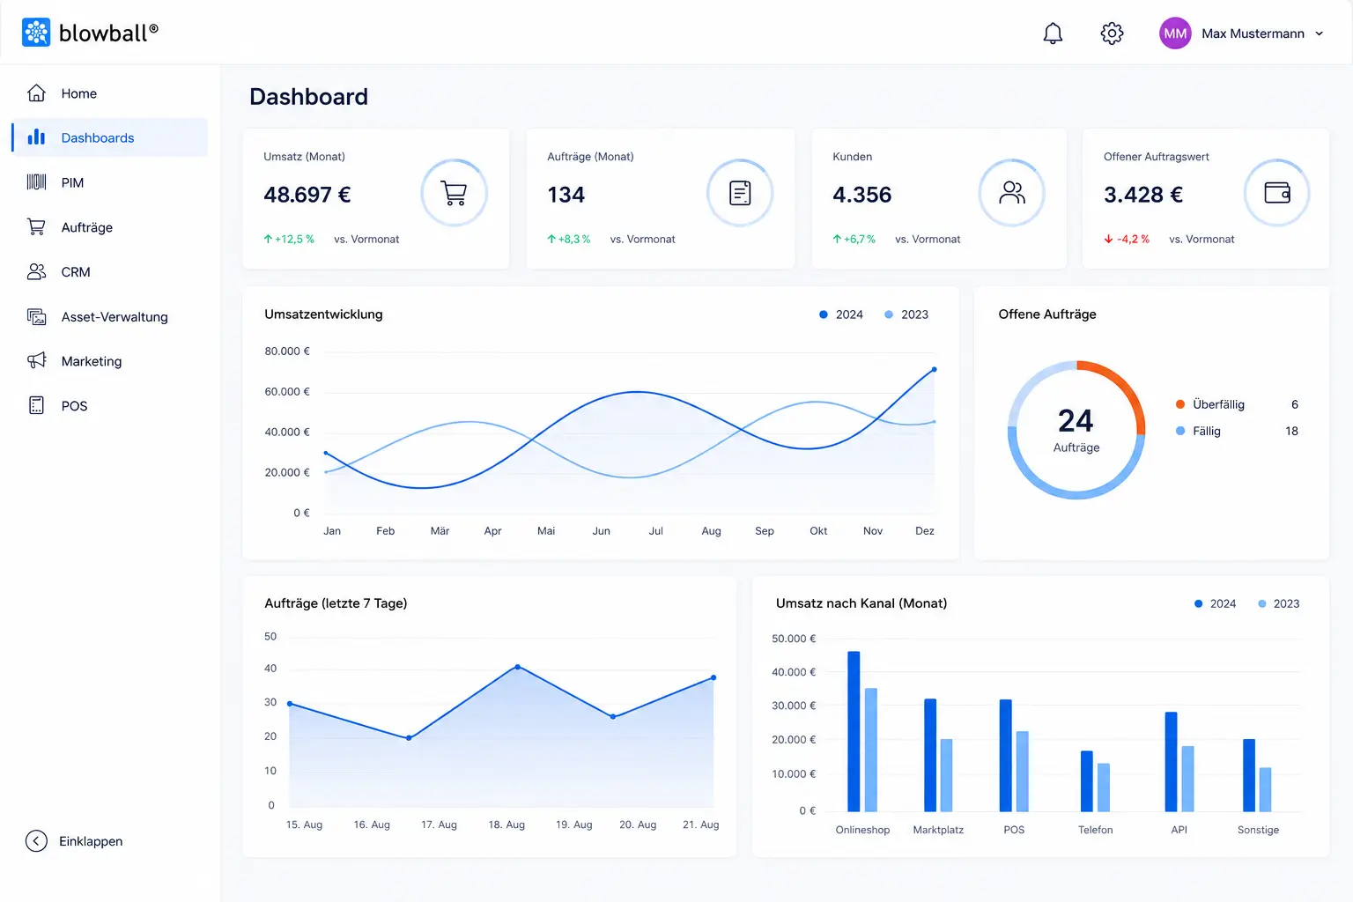1353x902 pixels.
Task: Click the CRM people icon in sidebar
Action: [36, 271]
